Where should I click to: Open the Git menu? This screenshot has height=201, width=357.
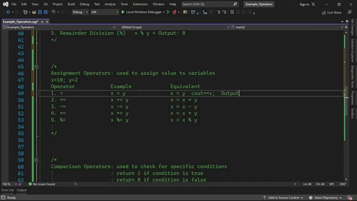click(x=46, y=4)
